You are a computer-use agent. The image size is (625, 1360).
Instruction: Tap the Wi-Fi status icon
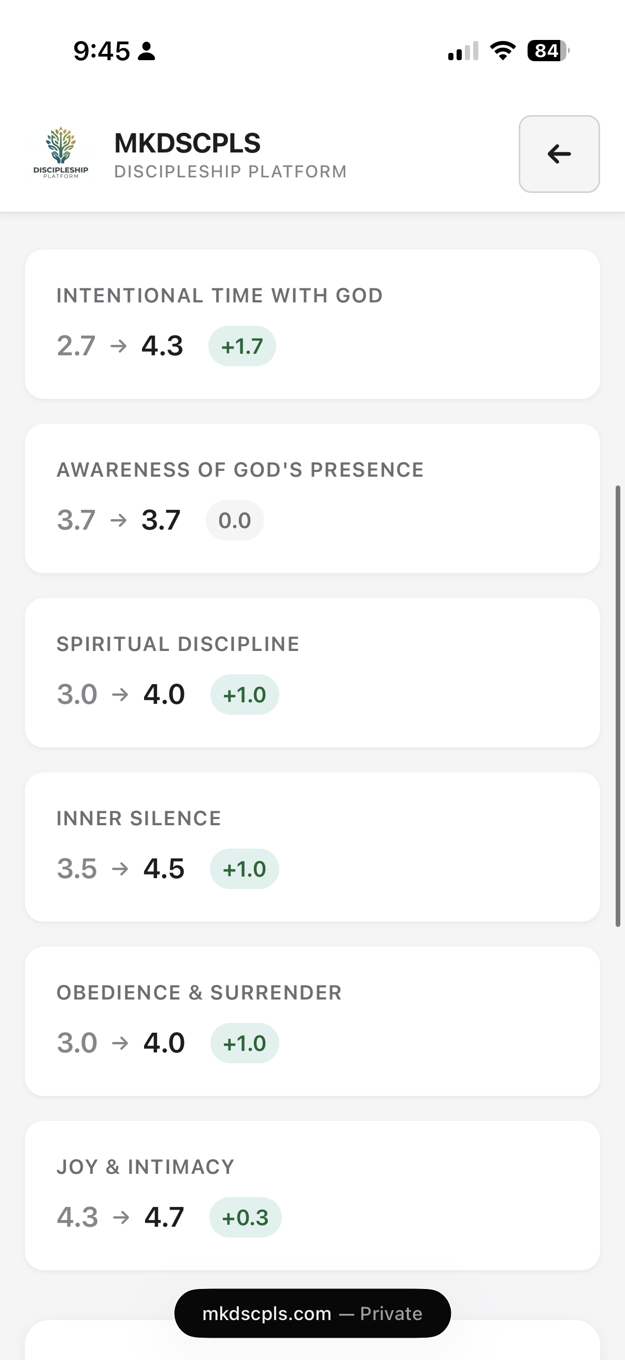[502, 50]
